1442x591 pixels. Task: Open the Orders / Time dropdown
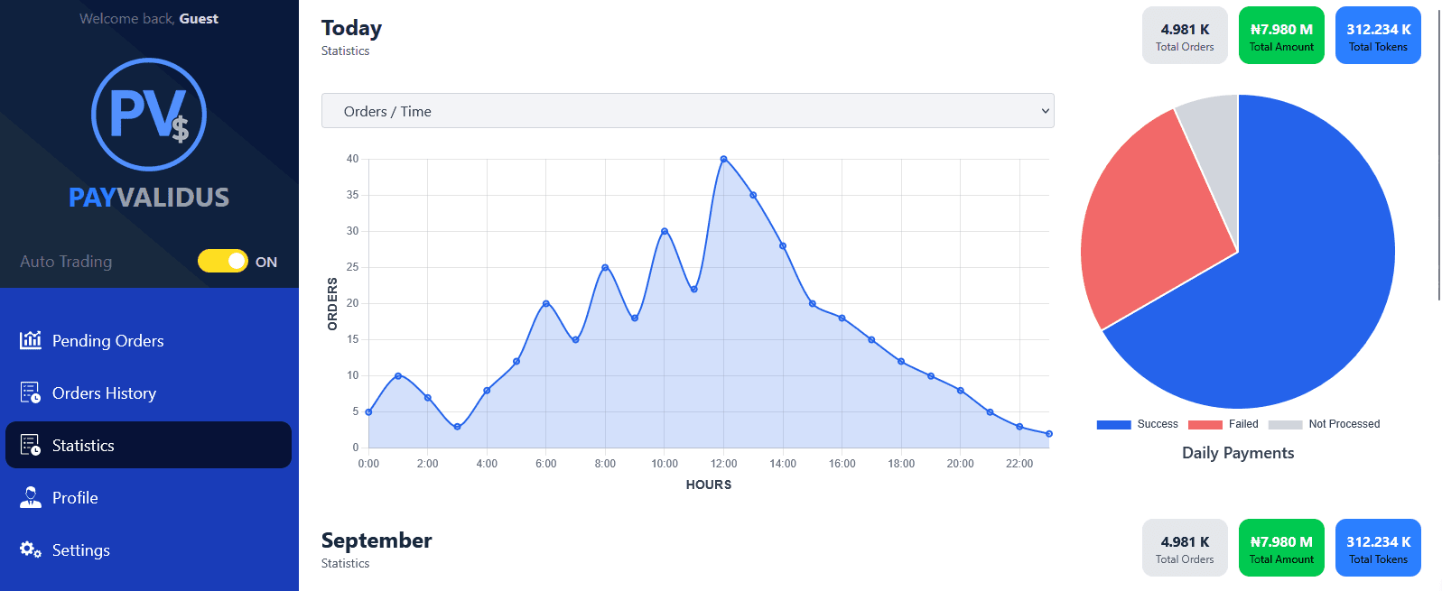pyautogui.click(x=687, y=111)
